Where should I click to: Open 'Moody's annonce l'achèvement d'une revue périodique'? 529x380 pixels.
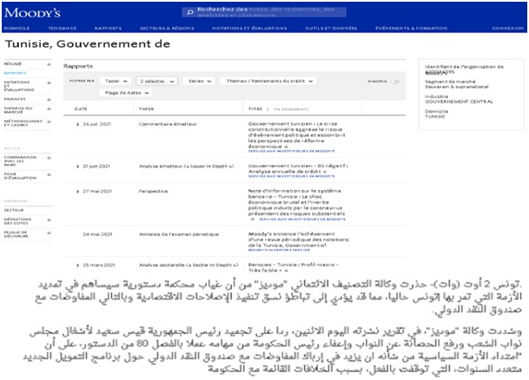[x=298, y=239]
